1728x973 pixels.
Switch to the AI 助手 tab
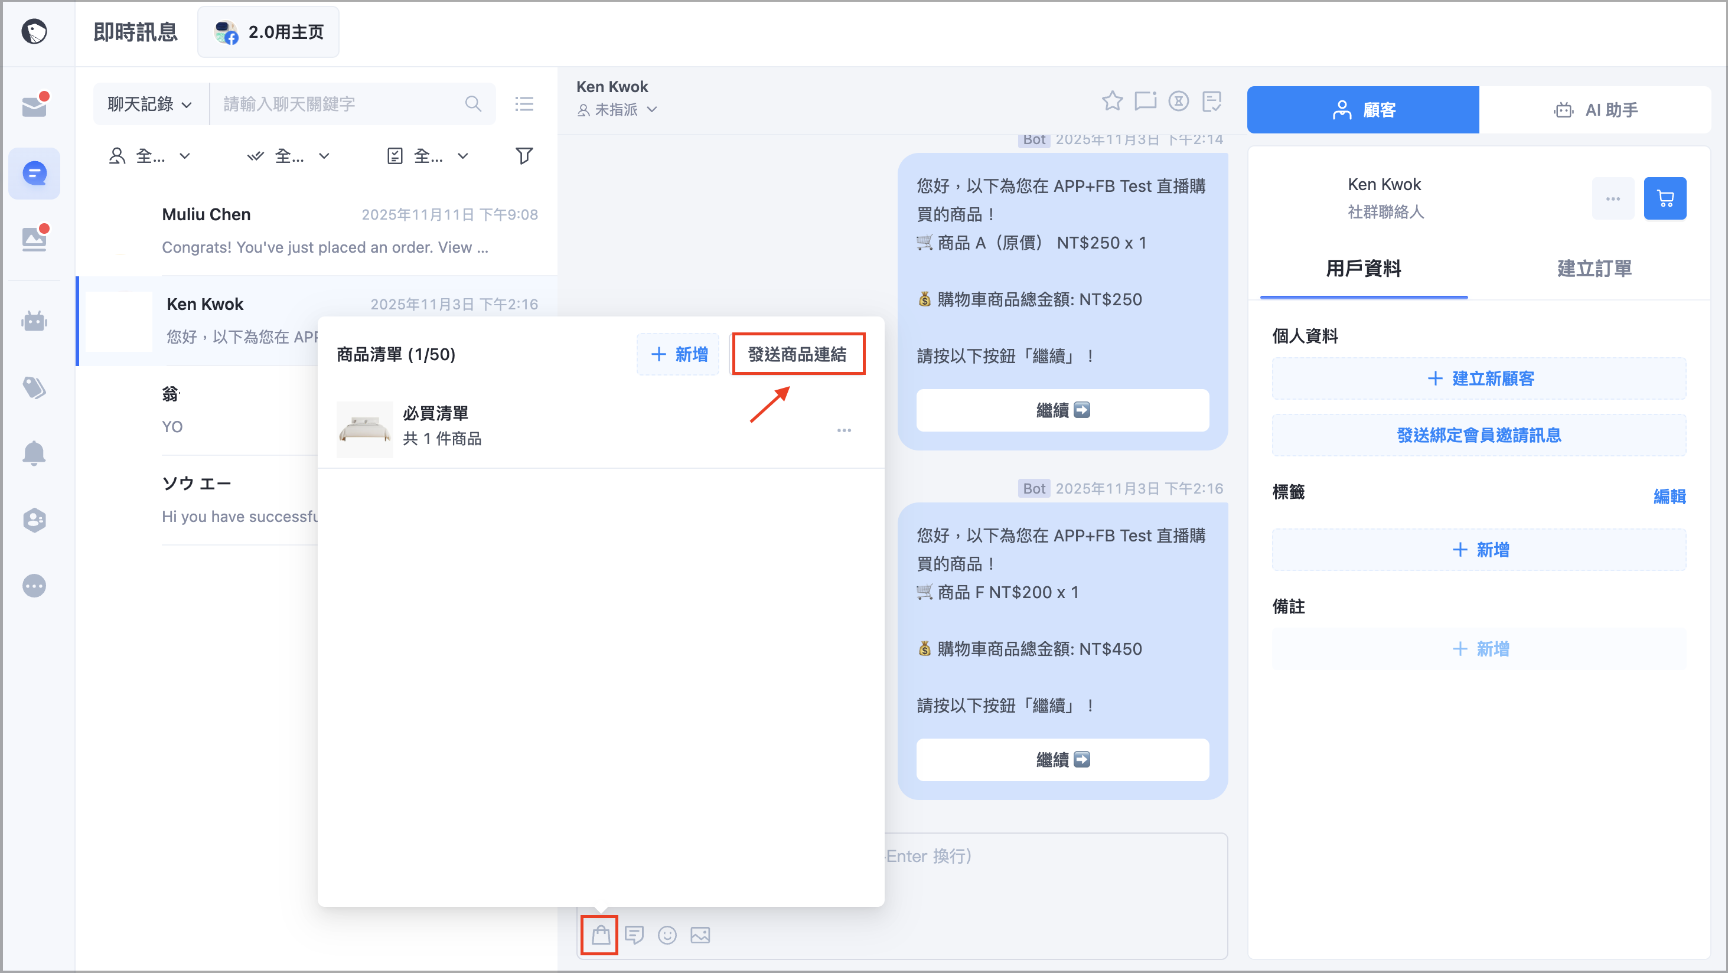coord(1595,109)
